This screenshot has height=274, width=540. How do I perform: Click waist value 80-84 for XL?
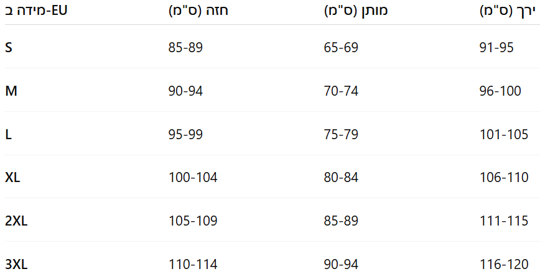tap(341, 178)
